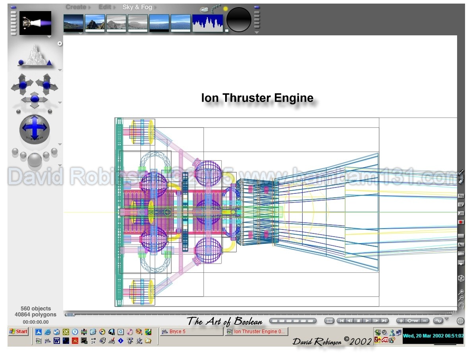
Task: Open the Sky & Fog palette
Action: (137, 7)
